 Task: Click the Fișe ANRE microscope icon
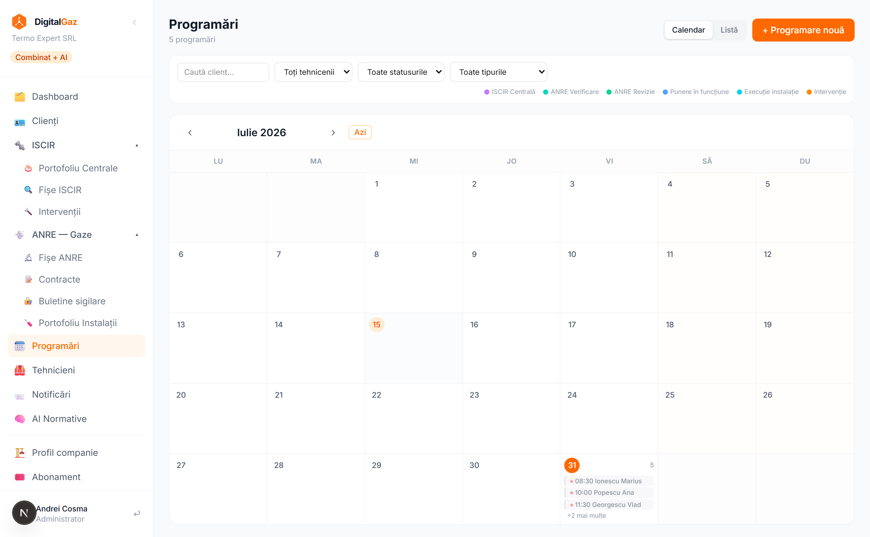[28, 258]
